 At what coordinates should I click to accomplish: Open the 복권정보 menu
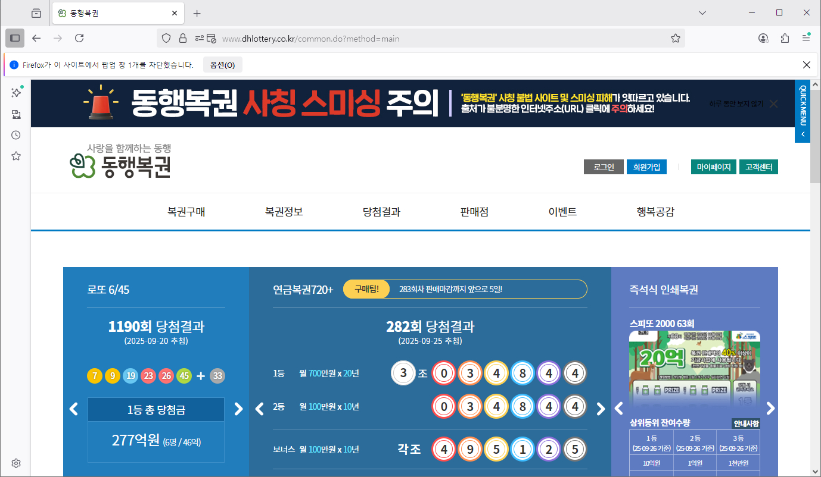[284, 212]
